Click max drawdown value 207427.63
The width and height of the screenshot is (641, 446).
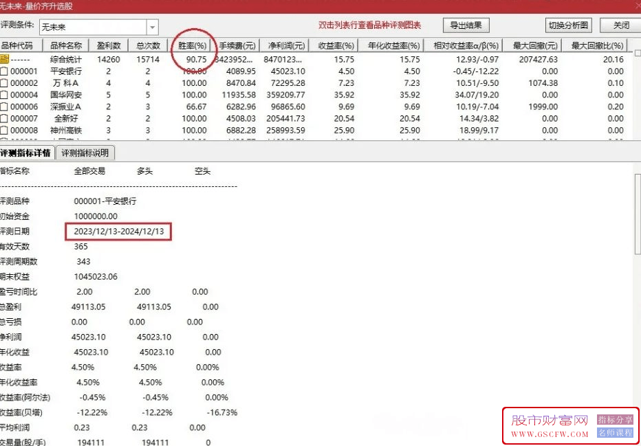click(x=539, y=59)
